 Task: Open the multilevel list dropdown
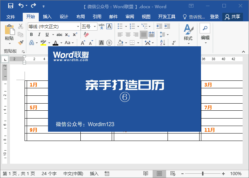pos(149,26)
